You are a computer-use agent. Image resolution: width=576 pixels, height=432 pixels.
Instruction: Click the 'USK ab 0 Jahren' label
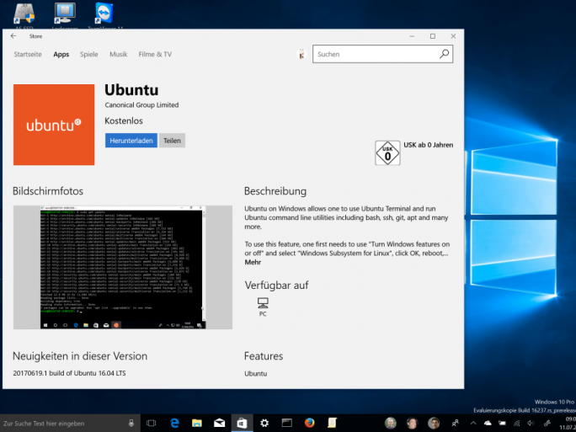[x=429, y=145]
